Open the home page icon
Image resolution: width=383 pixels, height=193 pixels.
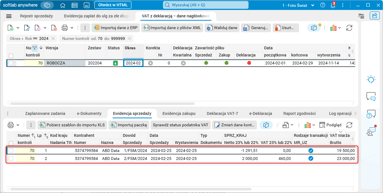(63, 5)
